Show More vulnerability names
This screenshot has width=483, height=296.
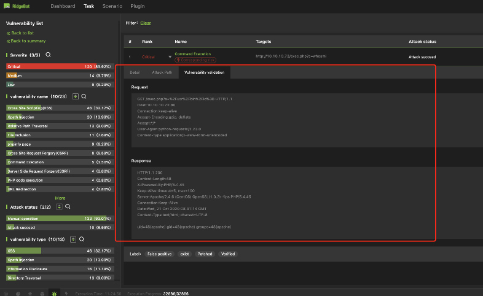60,198
